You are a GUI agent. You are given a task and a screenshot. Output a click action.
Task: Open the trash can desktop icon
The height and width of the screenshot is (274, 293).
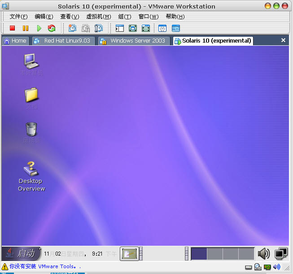[31, 129]
